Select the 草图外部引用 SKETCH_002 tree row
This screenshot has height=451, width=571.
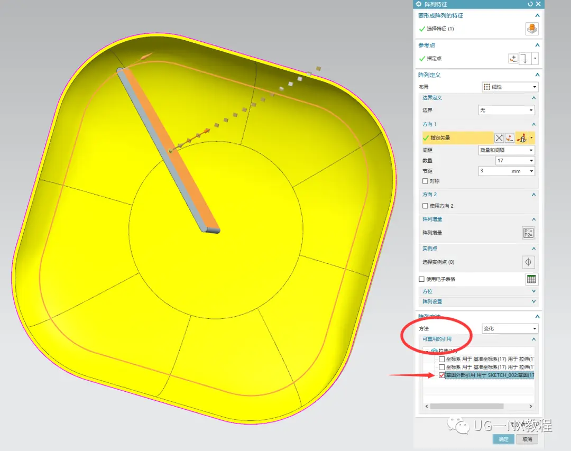pyautogui.click(x=490, y=375)
